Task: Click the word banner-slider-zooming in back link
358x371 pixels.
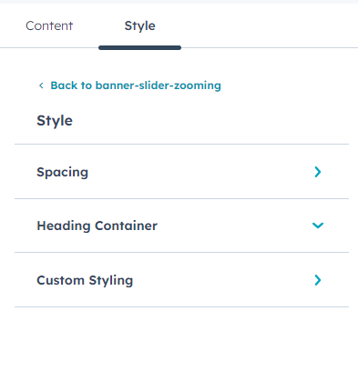Action: point(159,85)
